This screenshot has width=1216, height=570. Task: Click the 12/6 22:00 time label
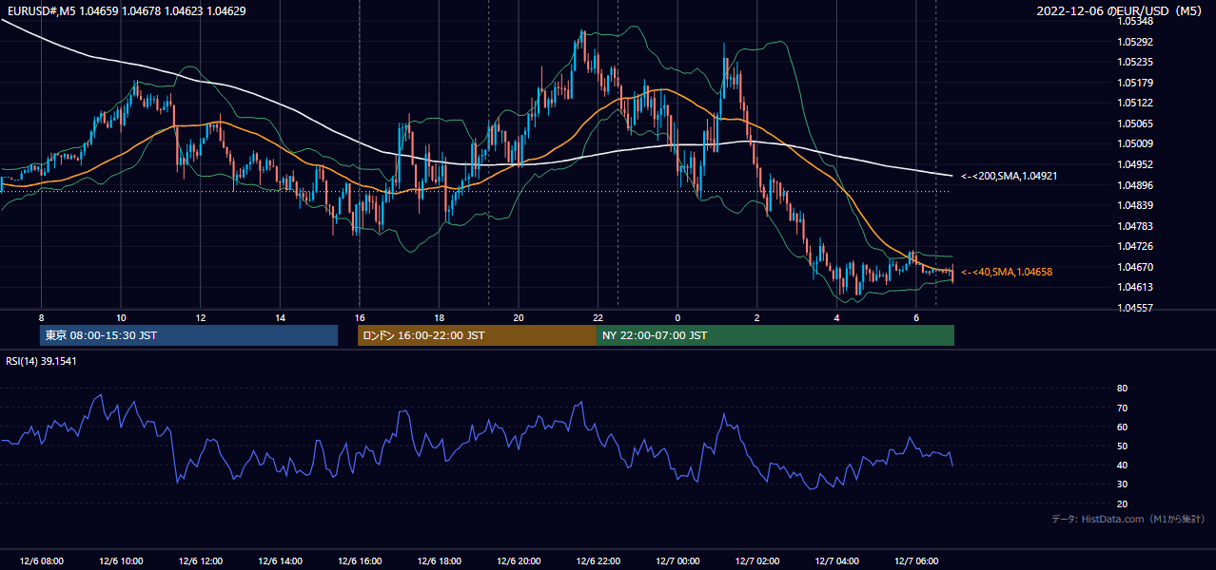tap(598, 561)
